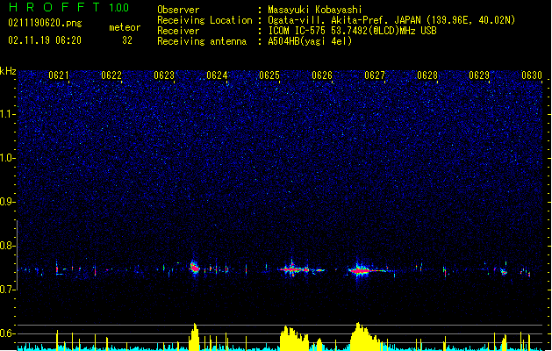552x351 pixels.
Task: Click the 0622 time marker
Action: click(x=111, y=75)
